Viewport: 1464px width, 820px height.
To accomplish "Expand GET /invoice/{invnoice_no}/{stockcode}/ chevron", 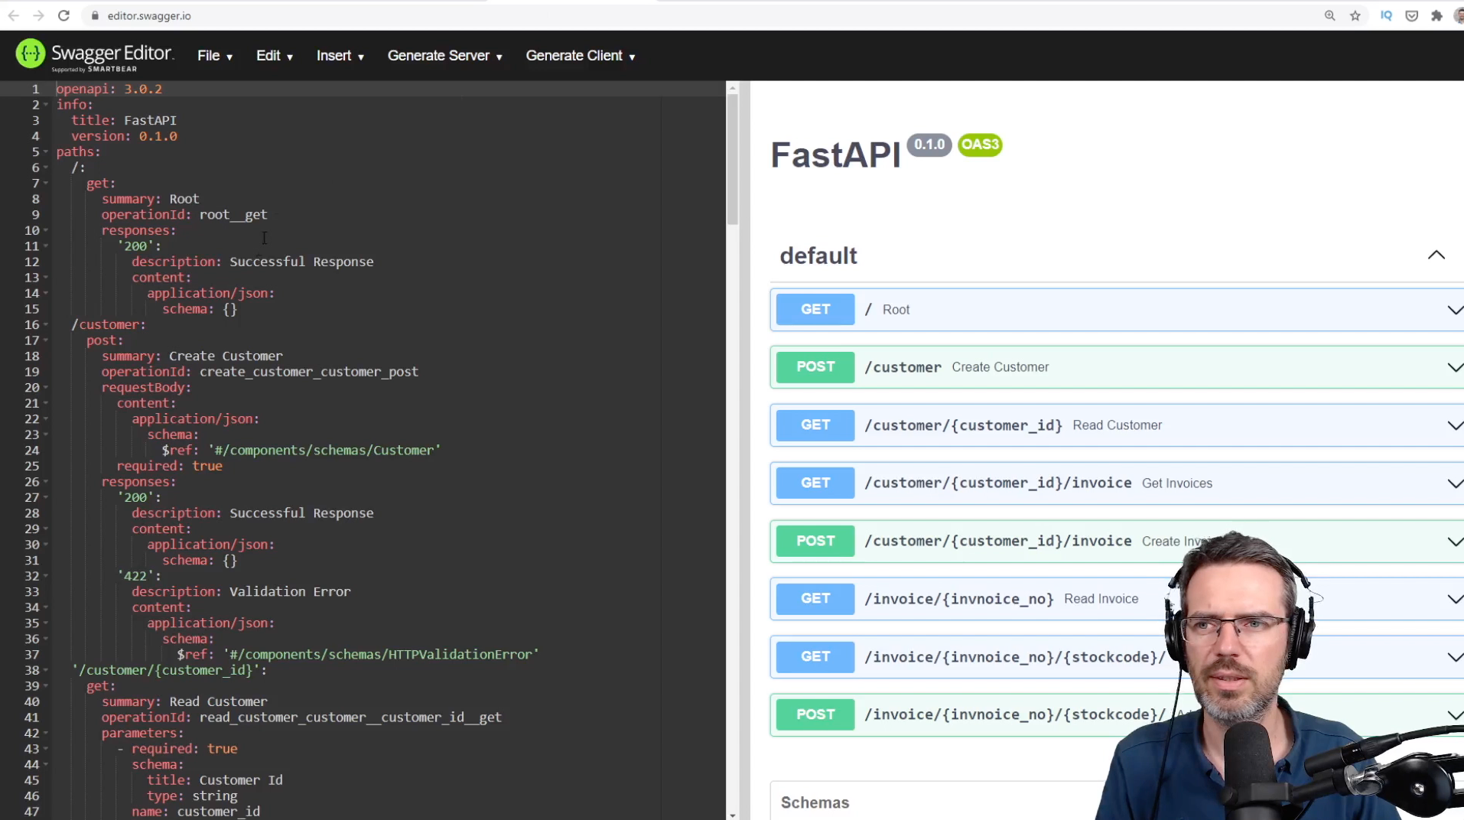I will (x=1454, y=657).
